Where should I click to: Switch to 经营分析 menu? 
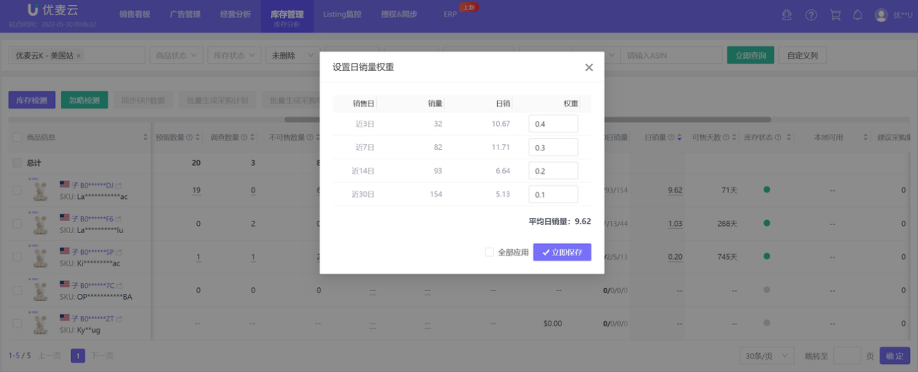235,14
